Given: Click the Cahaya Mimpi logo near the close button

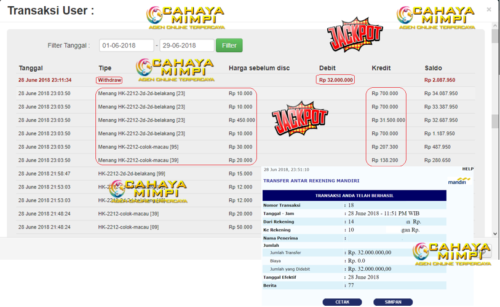Looking at the screenshot, I should coord(436,18).
